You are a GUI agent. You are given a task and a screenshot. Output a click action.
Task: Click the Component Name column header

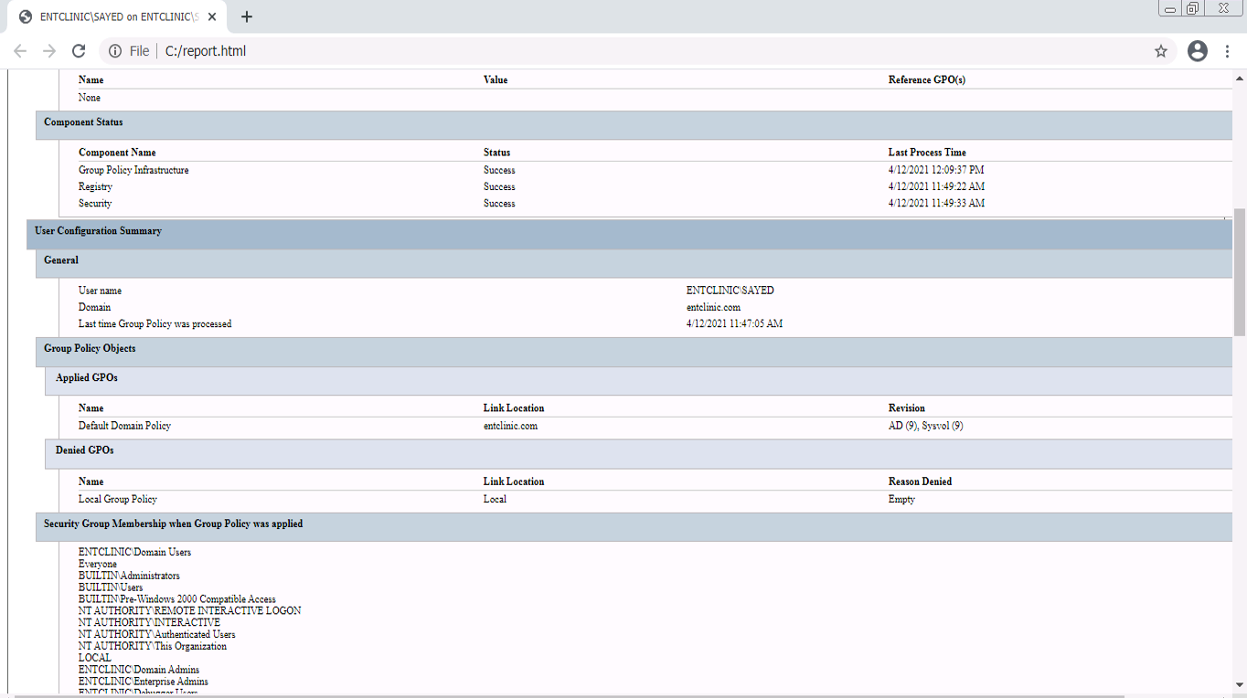(x=117, y=153)
